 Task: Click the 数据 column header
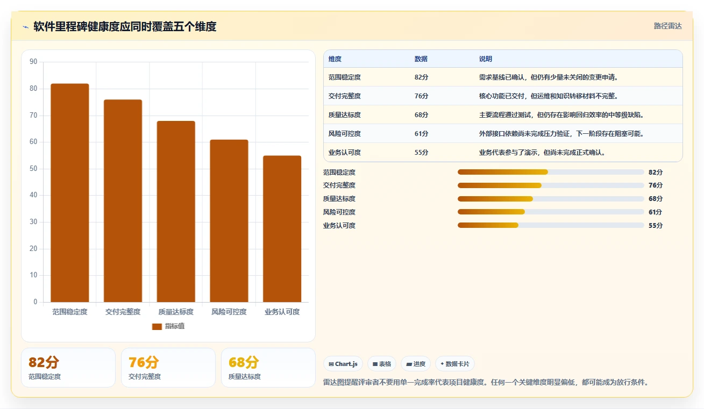coord(421,59)
